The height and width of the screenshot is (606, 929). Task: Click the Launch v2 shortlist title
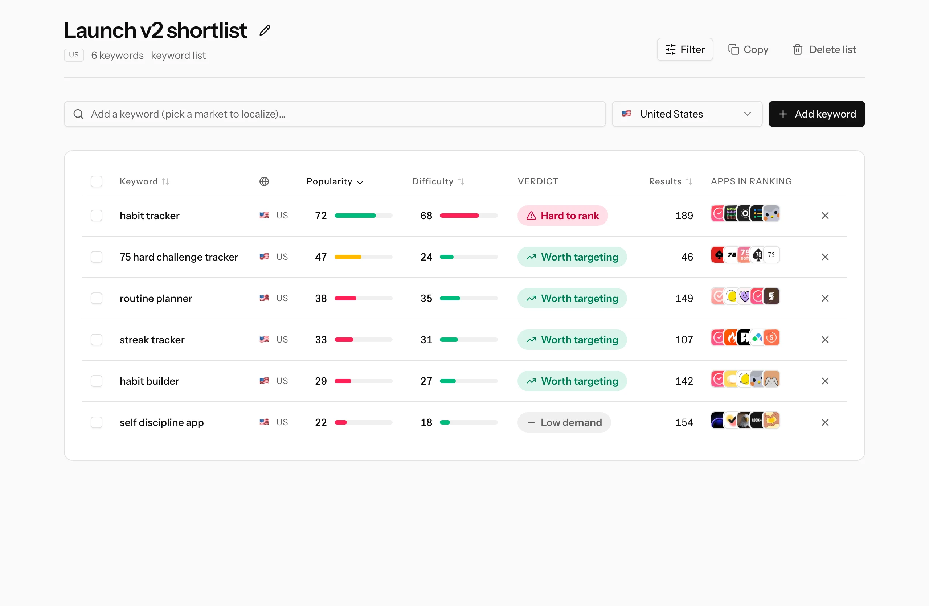click(155, 30)
